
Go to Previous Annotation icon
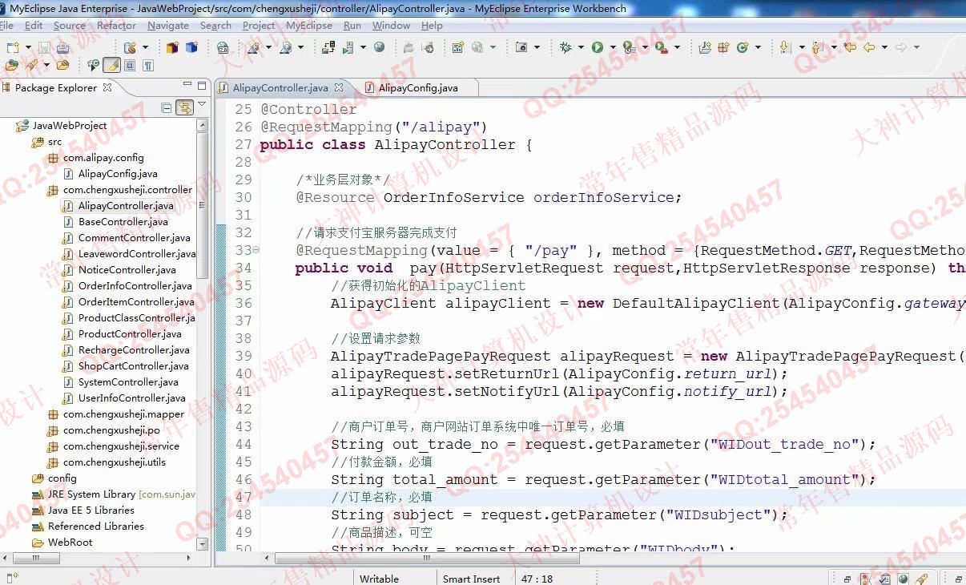pos(818,47)
